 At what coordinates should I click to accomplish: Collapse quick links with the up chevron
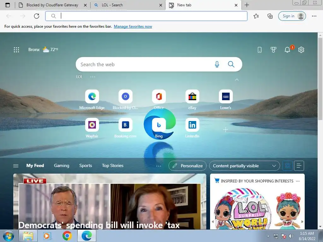pyautogui.click(x=237, y=80)
